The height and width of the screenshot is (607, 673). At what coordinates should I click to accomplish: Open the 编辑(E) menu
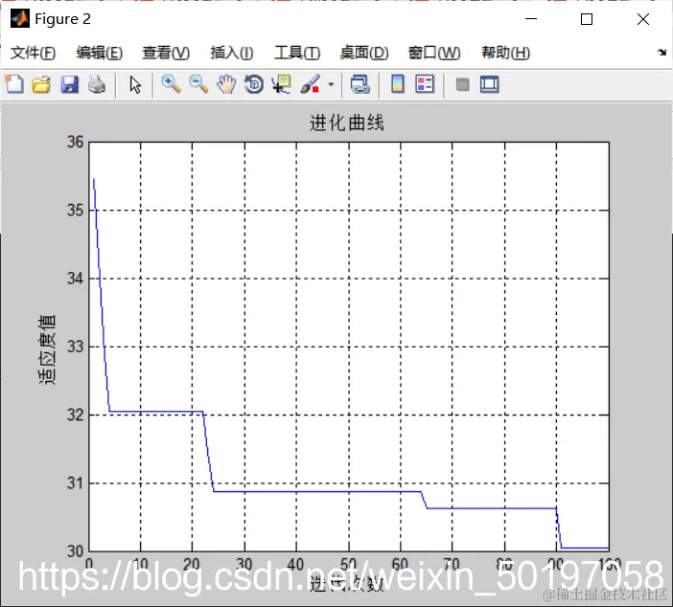point(100,53)
